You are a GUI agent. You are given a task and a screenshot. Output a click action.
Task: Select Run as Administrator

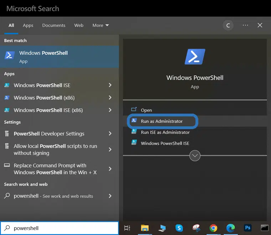[163, 121]
